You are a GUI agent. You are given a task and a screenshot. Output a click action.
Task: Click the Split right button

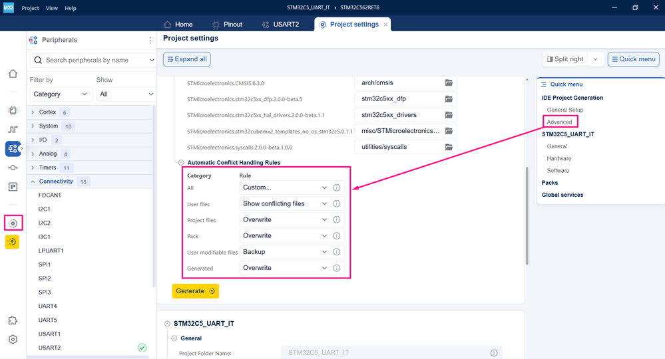tap(565, 59)
